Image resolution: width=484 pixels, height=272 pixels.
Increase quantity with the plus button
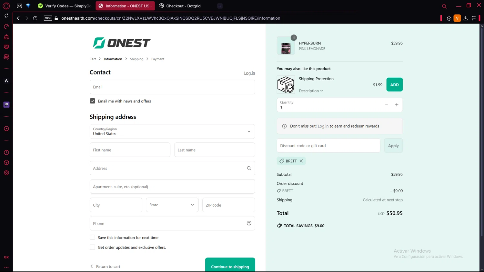tap(397, 105)
